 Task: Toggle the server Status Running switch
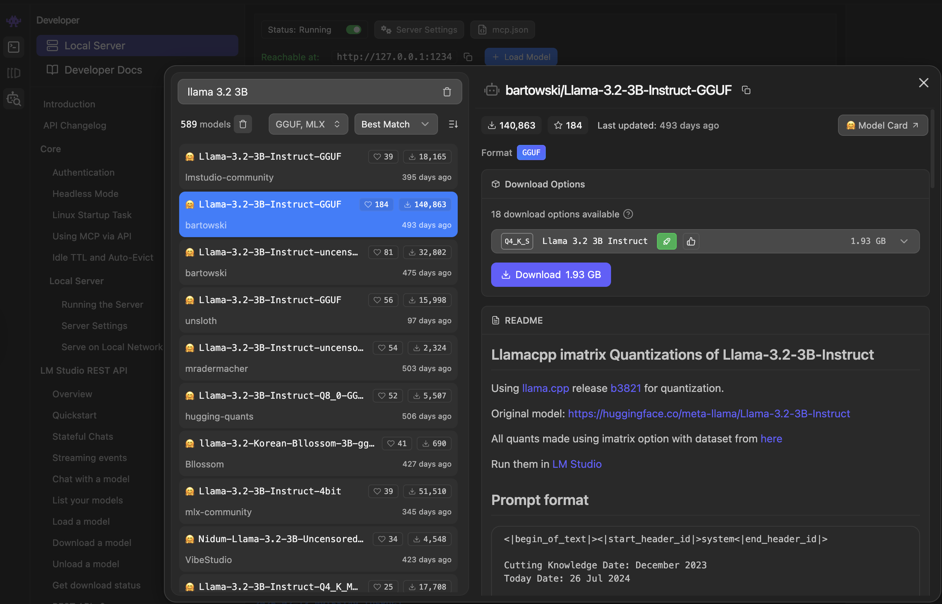pyautogui.click(x=353, y=30)
